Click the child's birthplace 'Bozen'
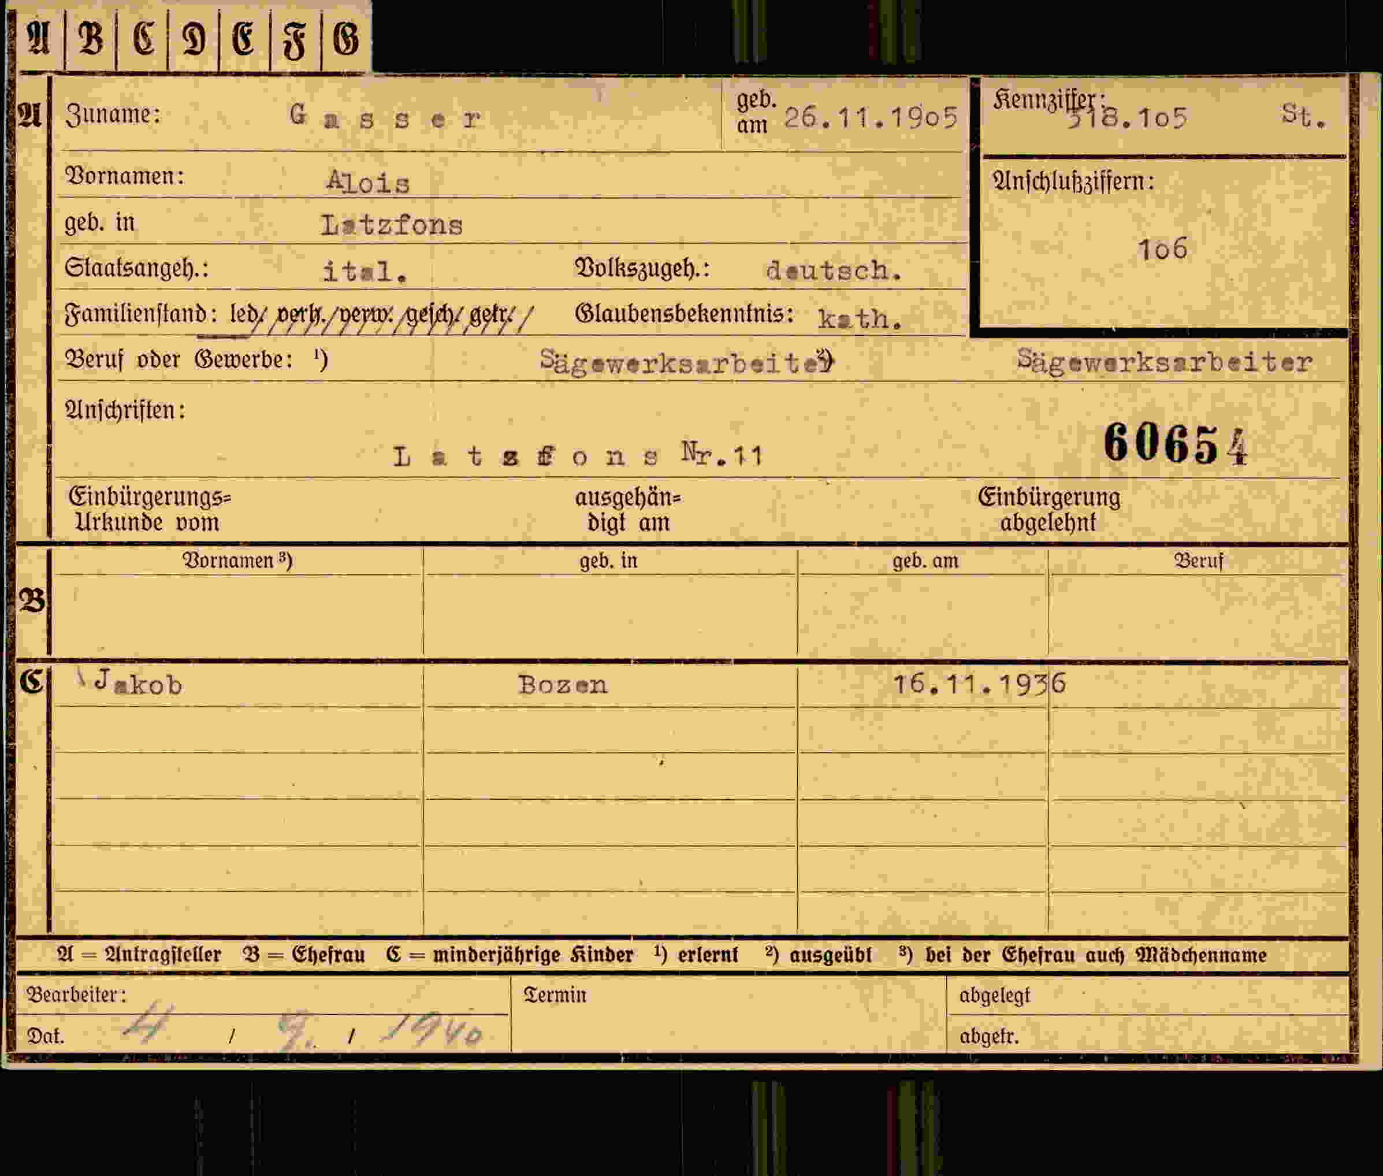The width and height of the screenshot is (1383, 1176). pos(563,685)
